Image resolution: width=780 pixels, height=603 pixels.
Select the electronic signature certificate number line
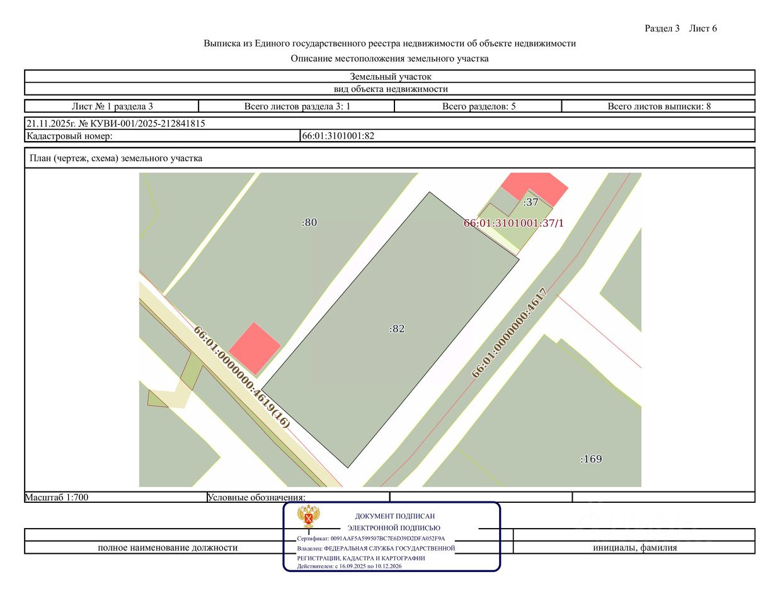(371, 539)
